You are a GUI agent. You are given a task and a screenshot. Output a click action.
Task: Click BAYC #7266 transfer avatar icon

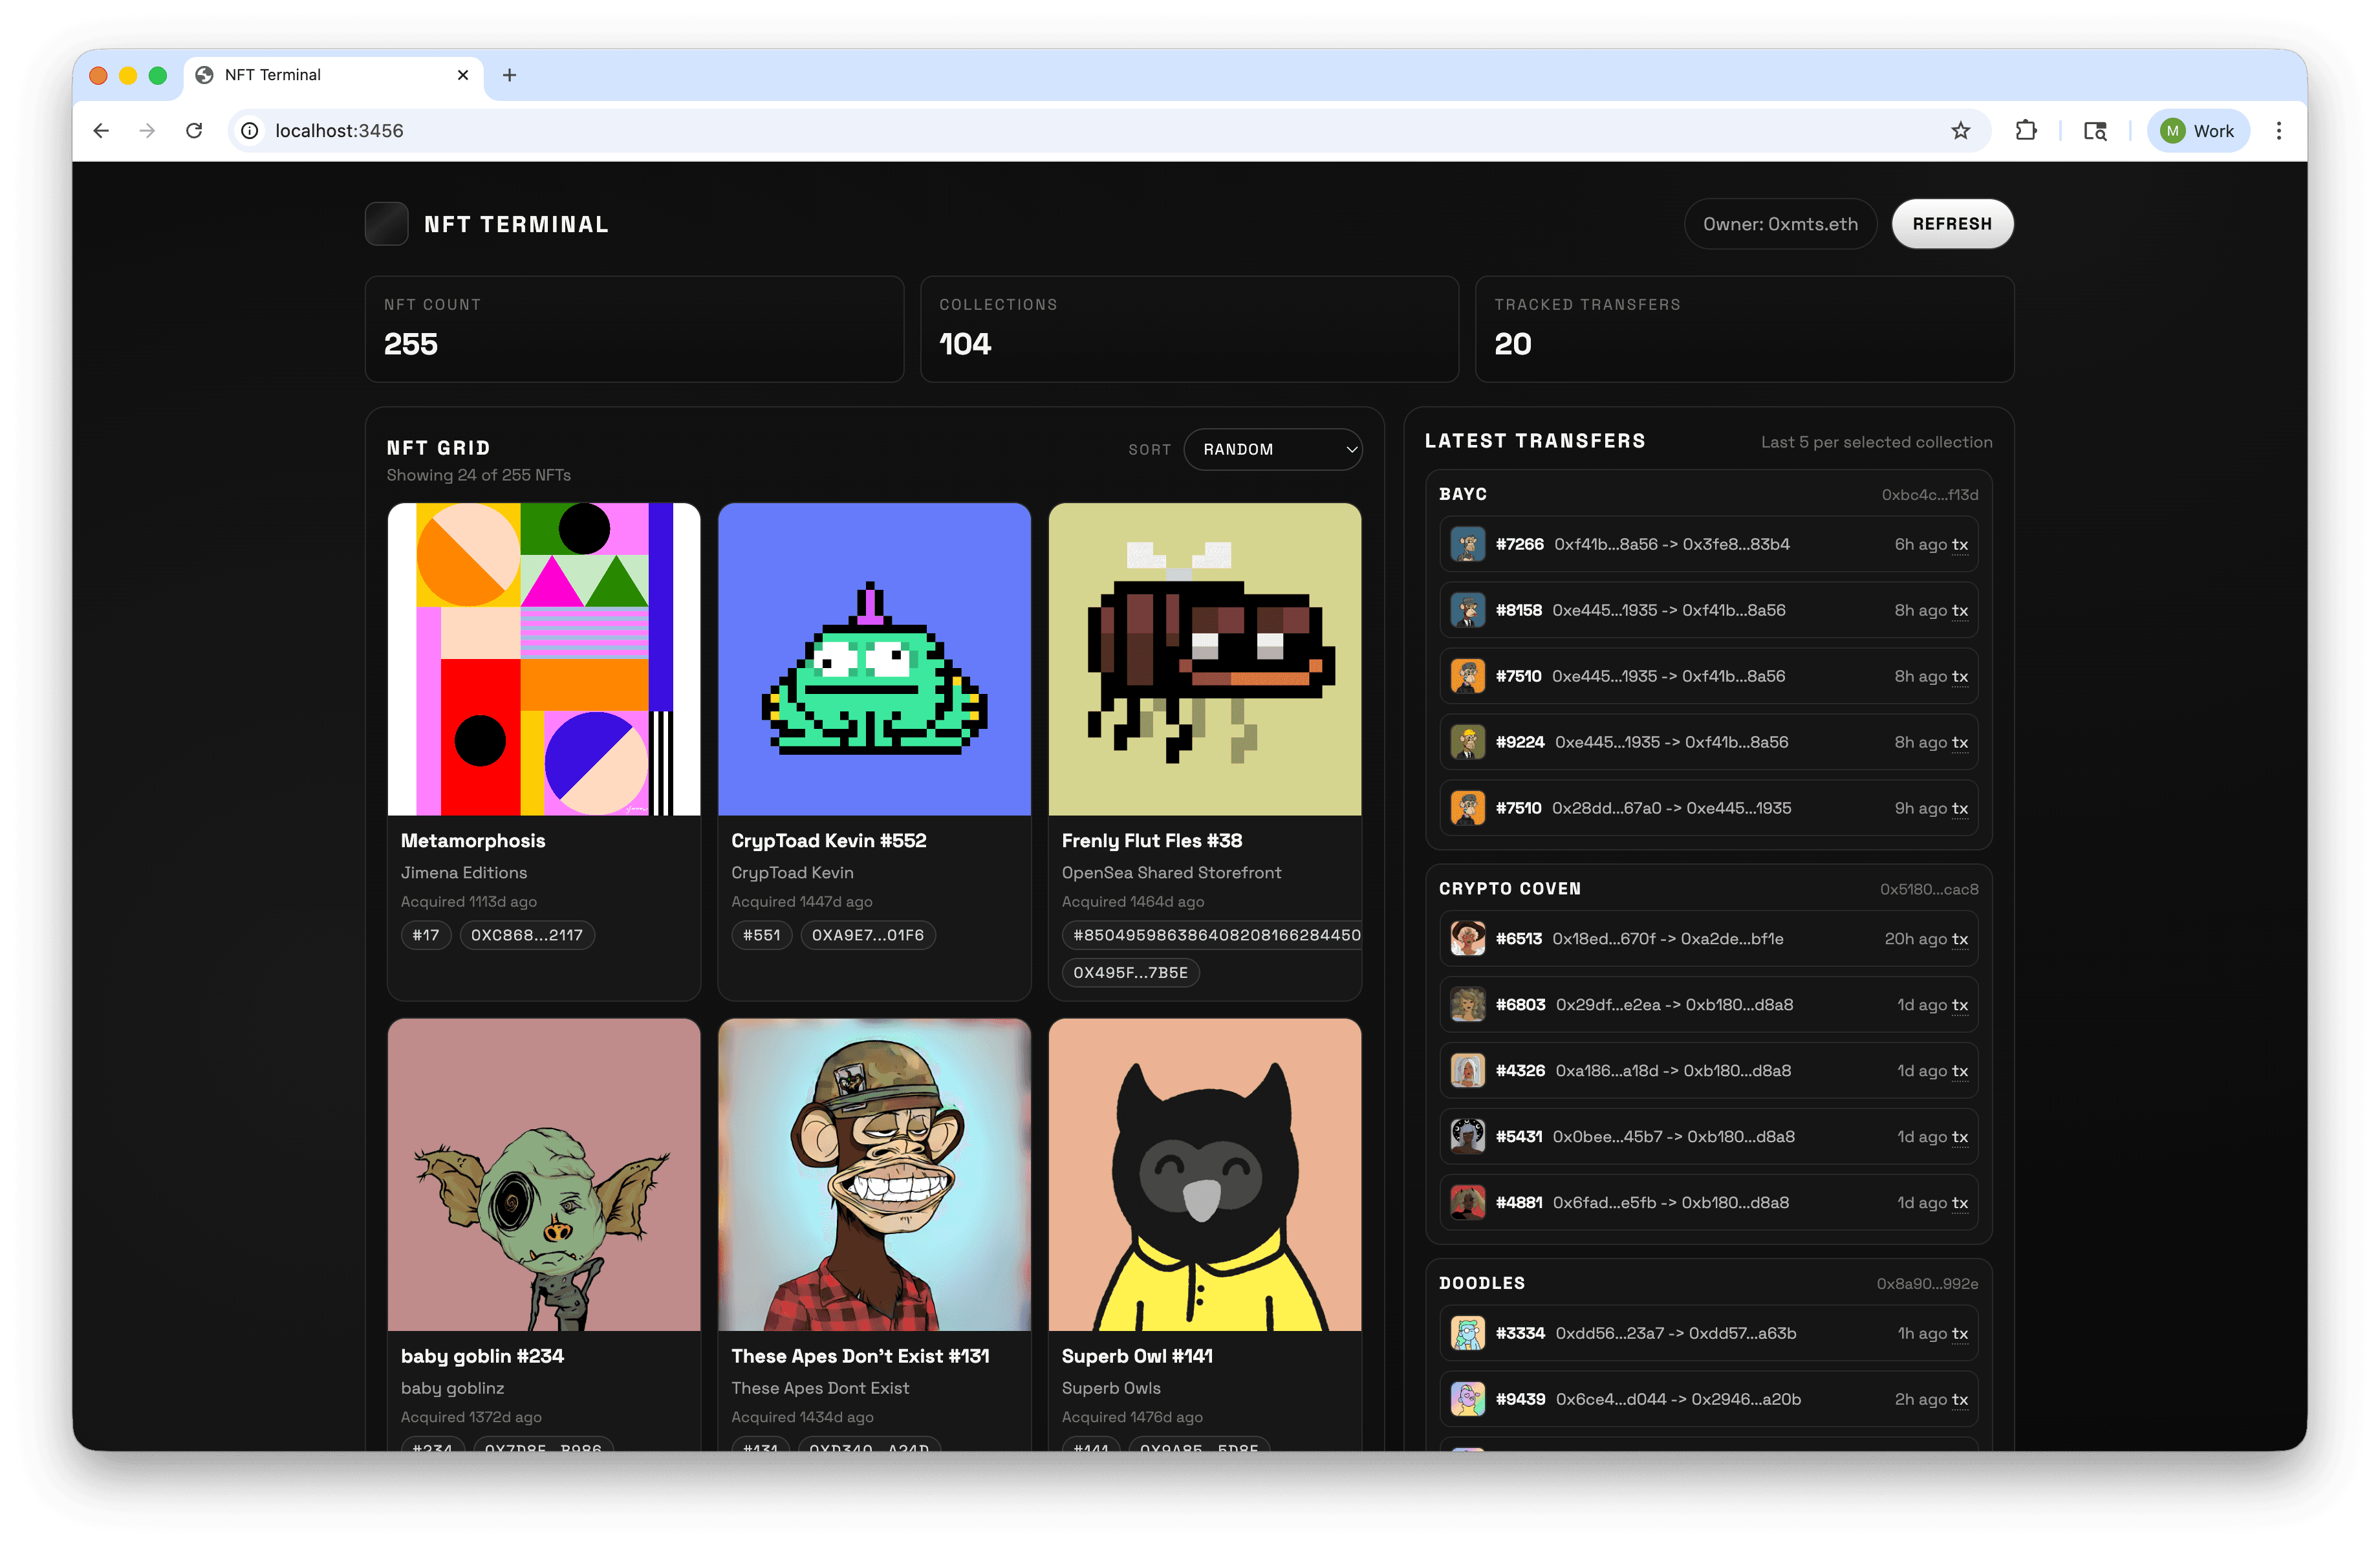[1467, 545]
